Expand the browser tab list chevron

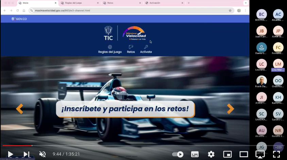click(x=246, y=3)
